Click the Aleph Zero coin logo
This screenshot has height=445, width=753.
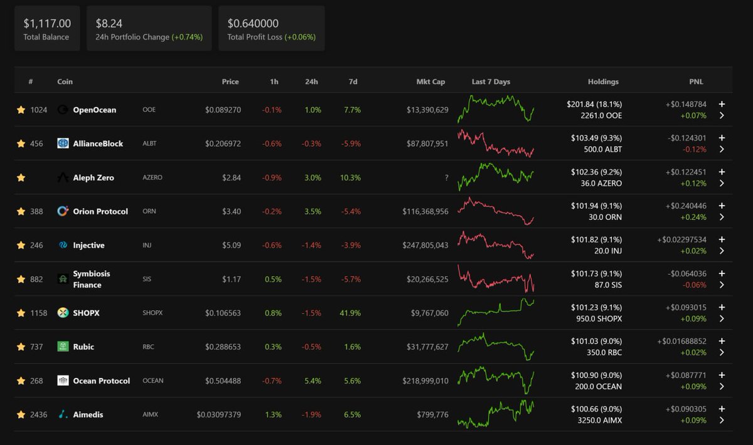[x=63, y=177]
